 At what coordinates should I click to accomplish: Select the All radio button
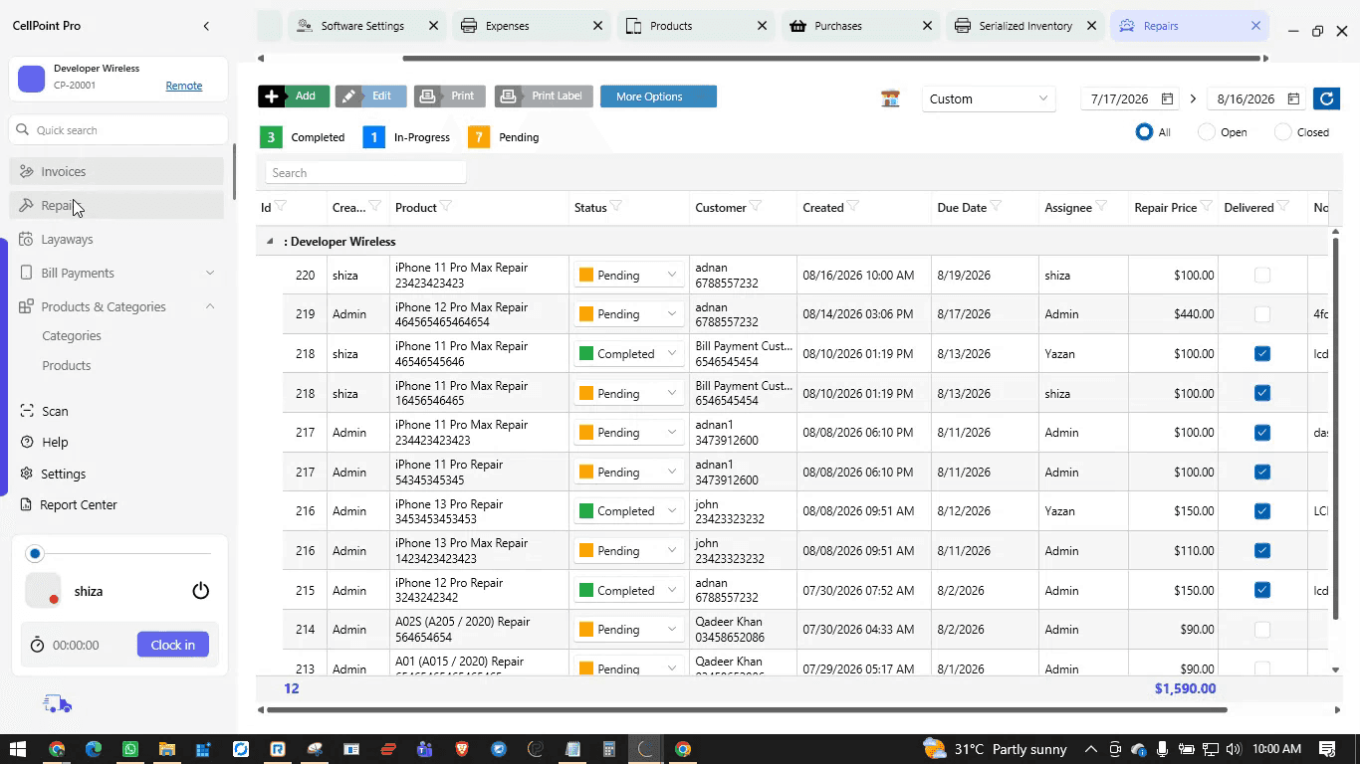(x=1144, y=131)
